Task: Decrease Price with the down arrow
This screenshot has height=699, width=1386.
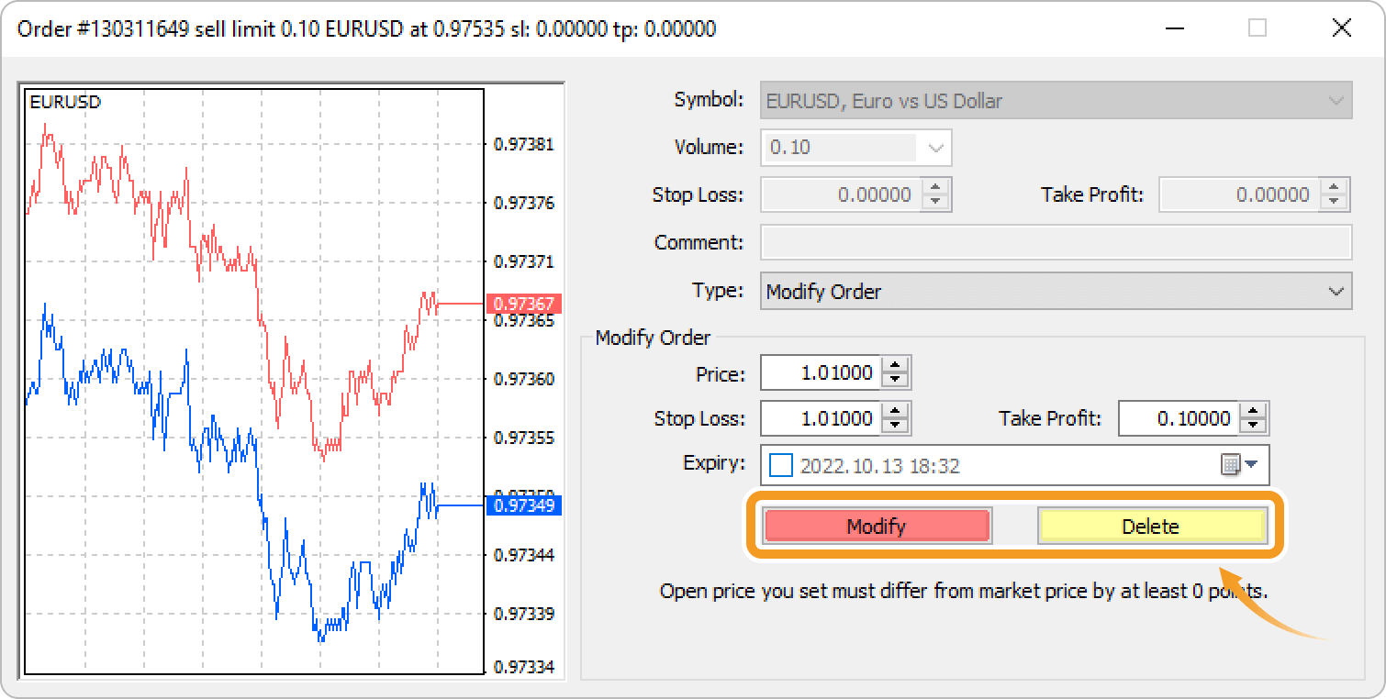Action: (896, 381)
